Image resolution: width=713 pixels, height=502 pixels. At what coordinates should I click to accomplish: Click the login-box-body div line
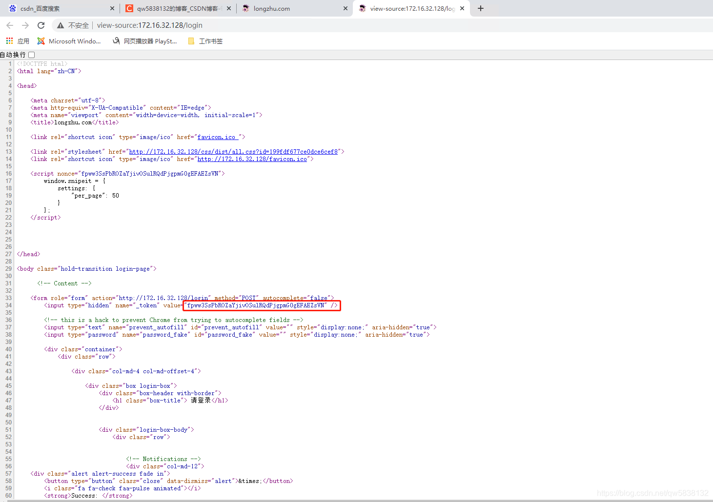pyautogui.click(x=146, y=430)
